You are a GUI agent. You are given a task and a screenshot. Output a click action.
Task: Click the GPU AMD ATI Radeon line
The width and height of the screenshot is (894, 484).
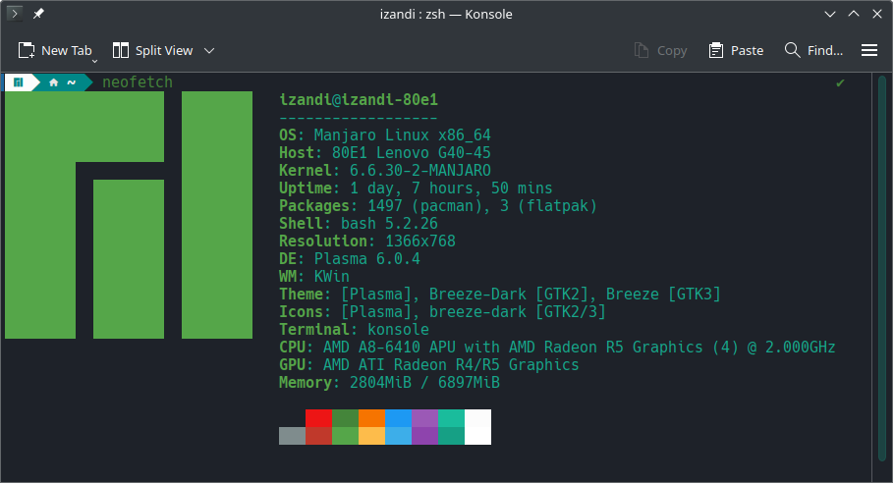pos(428,365)
